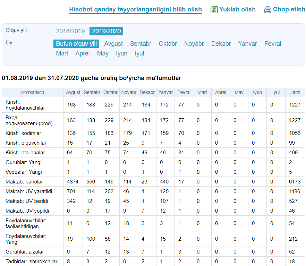The image size is (306, 266).
Task: Click the Excel icon beside Yuklab olish
Action: point(214,10)
